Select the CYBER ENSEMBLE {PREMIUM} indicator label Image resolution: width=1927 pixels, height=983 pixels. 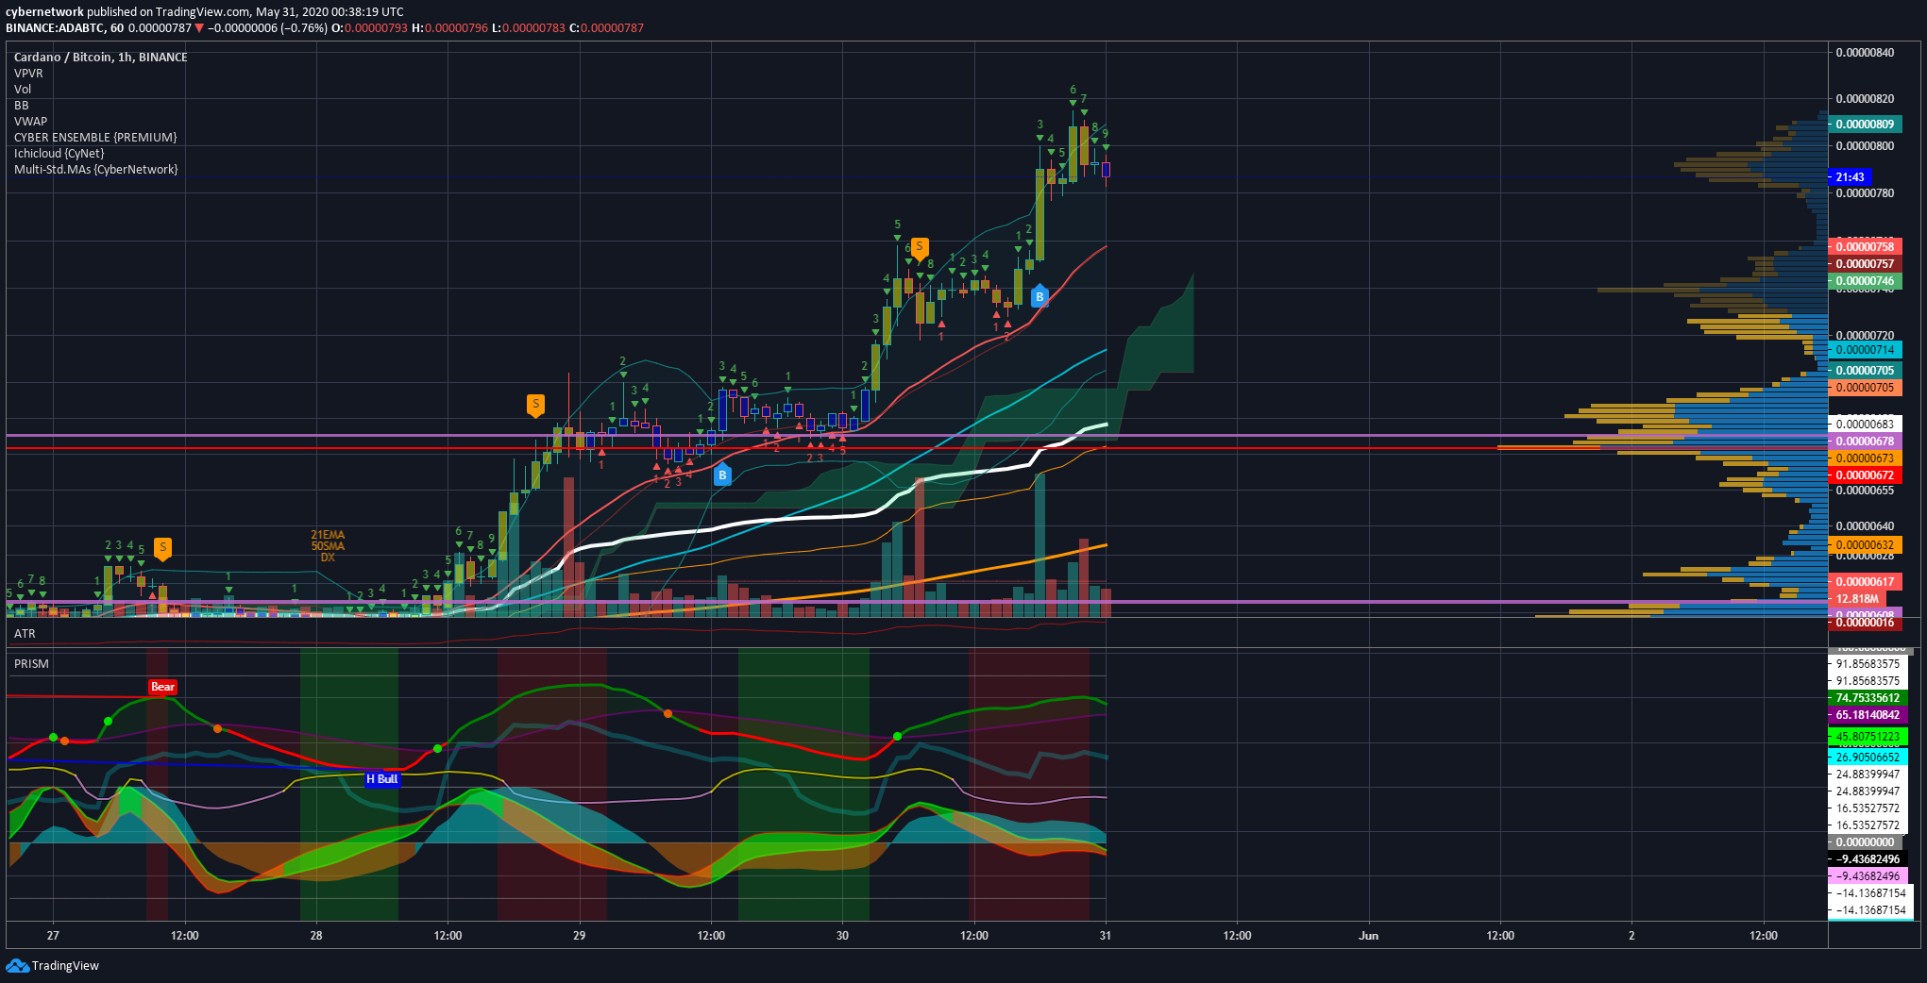(x=95, y=137)
